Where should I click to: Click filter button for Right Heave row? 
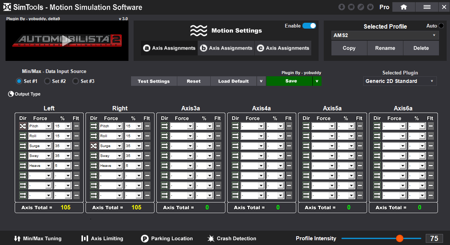click(x=147, y=166)
